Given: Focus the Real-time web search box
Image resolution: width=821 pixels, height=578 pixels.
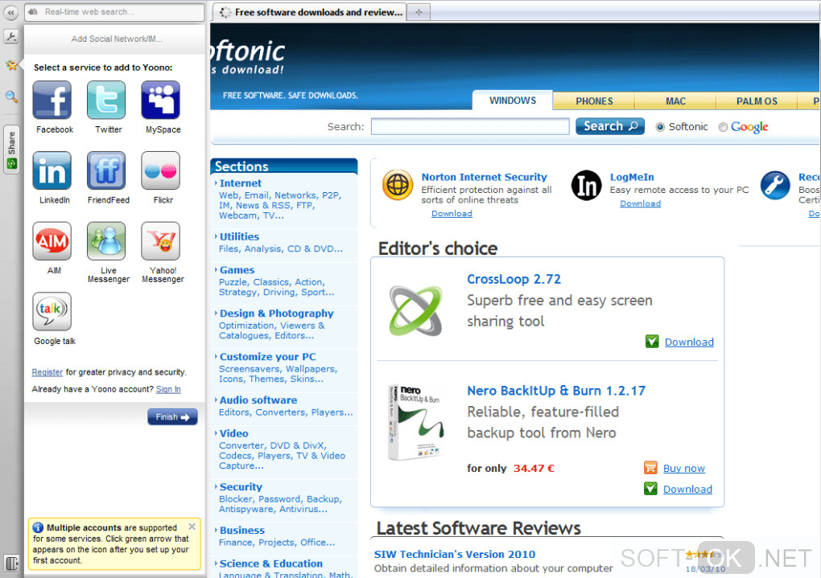Looking at the screenshot, I should (x=114, y=11).
